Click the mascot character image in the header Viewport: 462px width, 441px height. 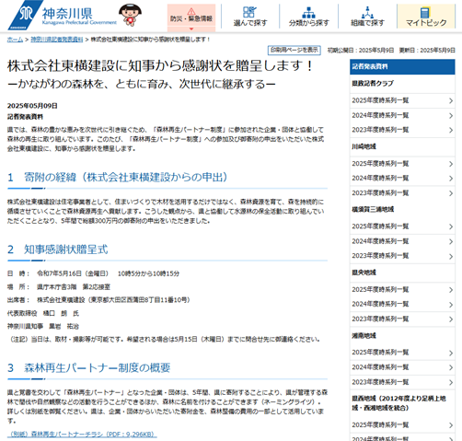click(130, 15)
